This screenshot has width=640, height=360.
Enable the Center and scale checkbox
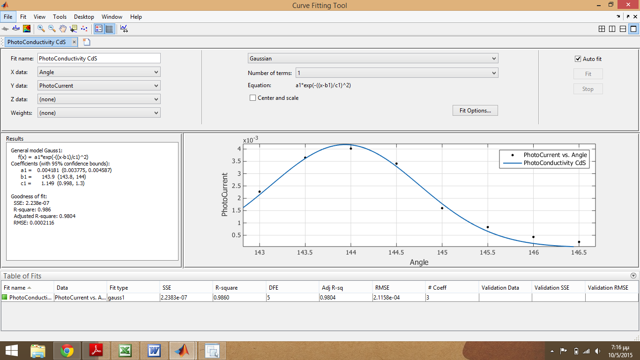pyautogui.click(x=253, y=98)
